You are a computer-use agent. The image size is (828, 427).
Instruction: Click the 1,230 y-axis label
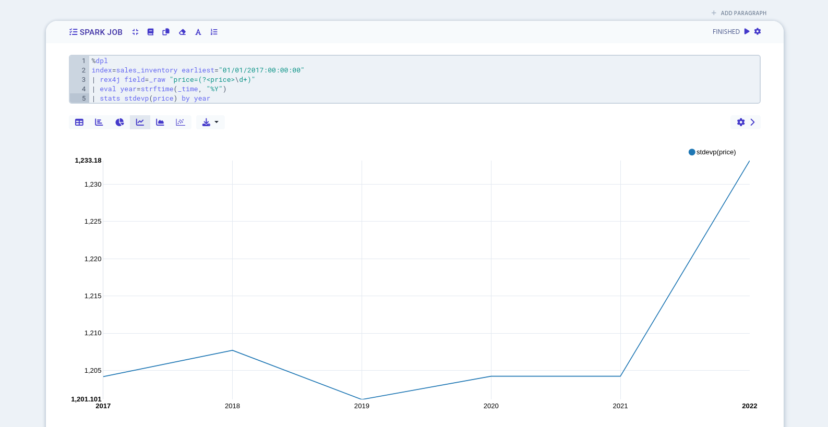[93, 184]
